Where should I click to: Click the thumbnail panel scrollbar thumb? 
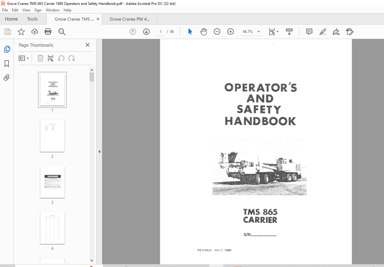(92, 77)
